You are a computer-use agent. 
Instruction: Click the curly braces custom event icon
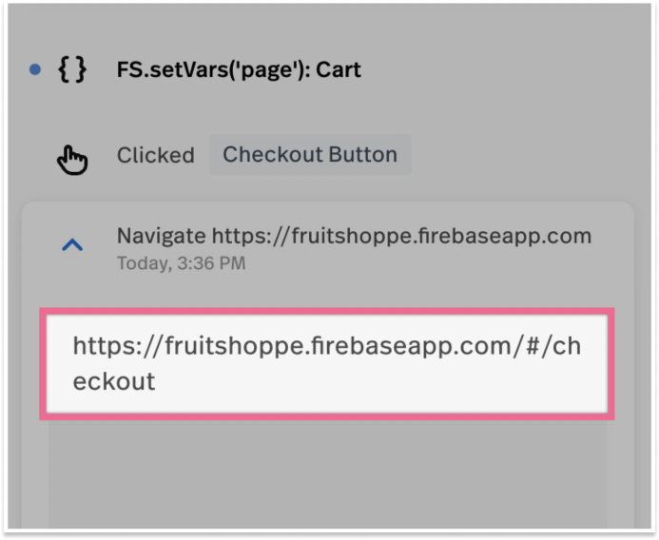(72, 69)
